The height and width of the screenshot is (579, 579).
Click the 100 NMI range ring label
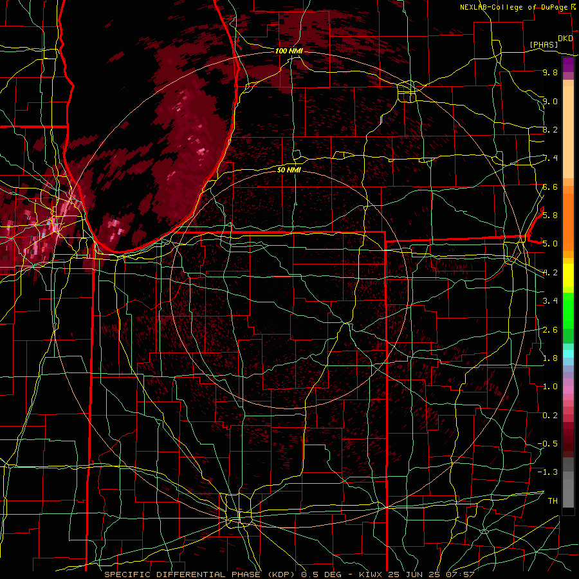[289, 51]
